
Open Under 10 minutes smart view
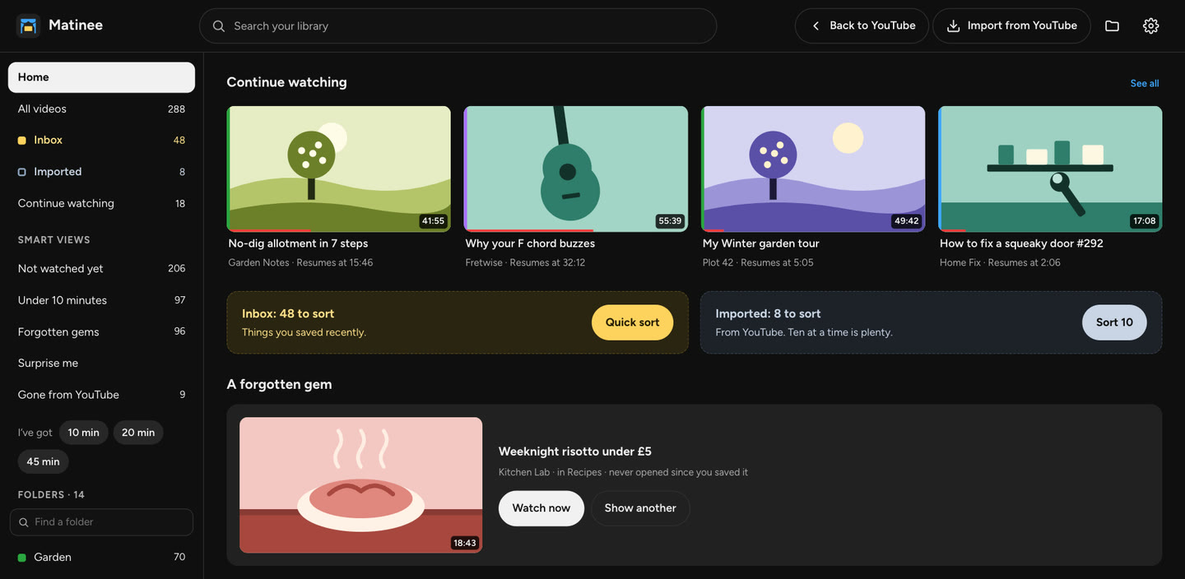101,300
